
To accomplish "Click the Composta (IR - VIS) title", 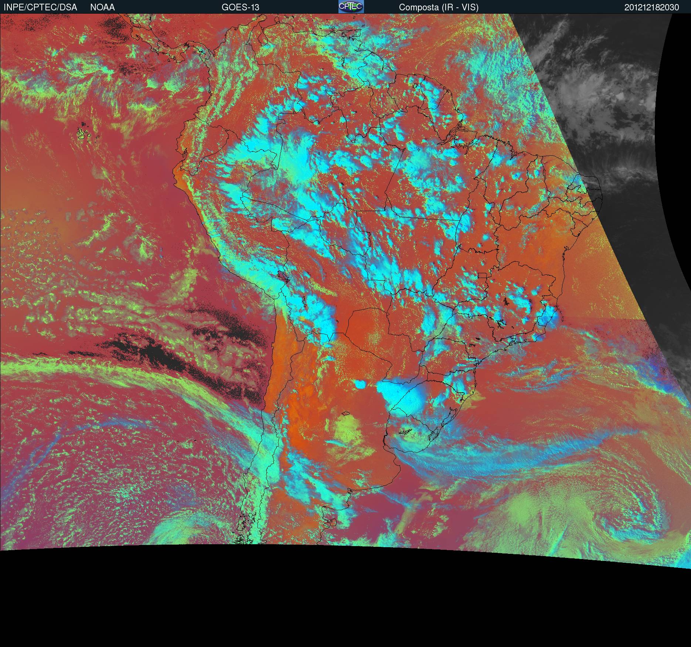I will coord(439,7).
